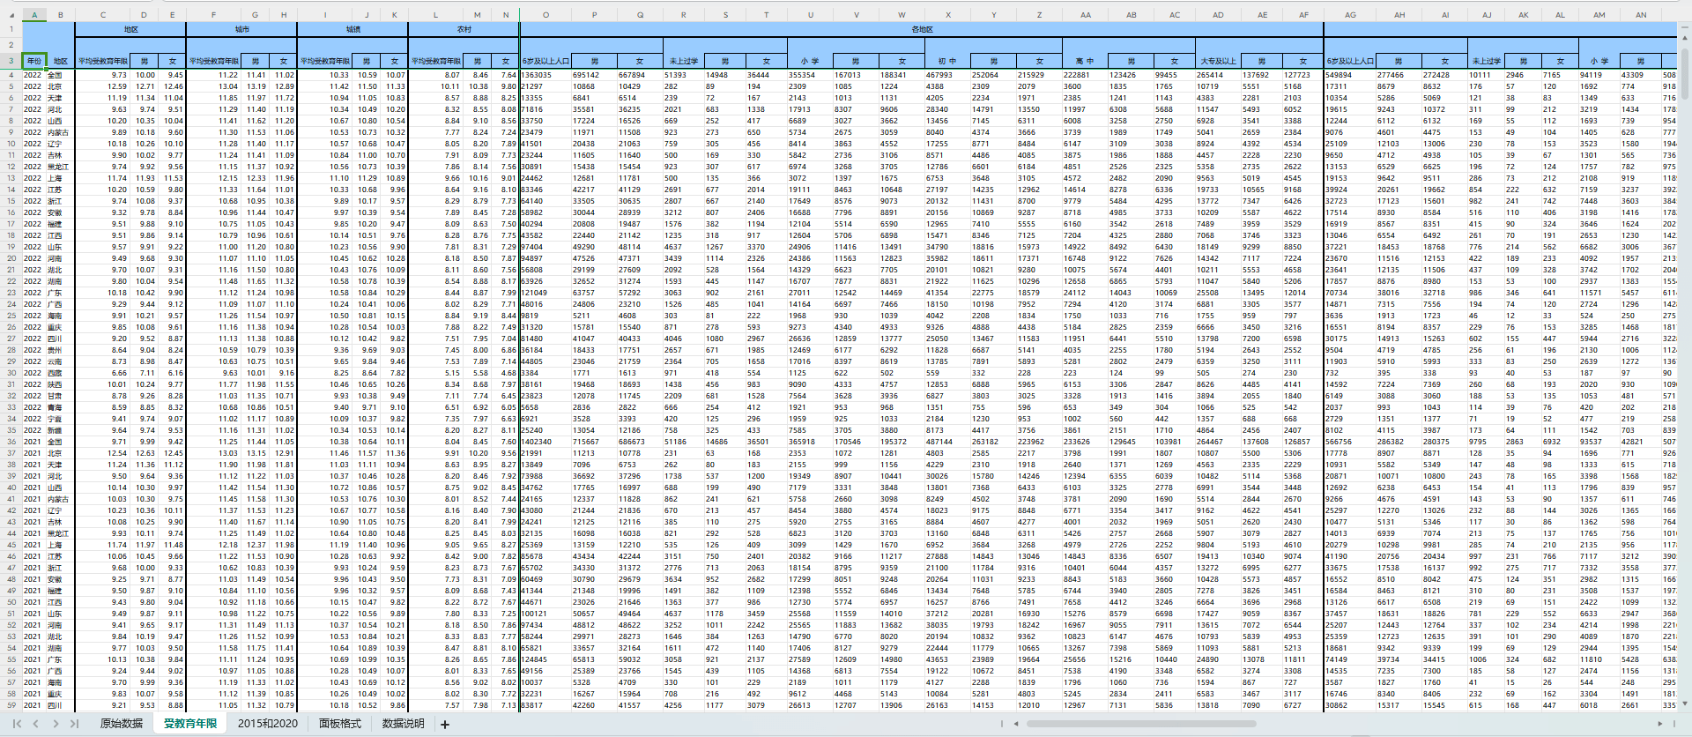Select the 新疆 cell in row 35
Screen dimensions: 1692x737
pos(61,430)
